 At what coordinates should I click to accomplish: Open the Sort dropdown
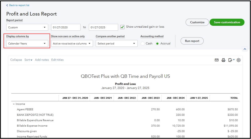[28, 60]
